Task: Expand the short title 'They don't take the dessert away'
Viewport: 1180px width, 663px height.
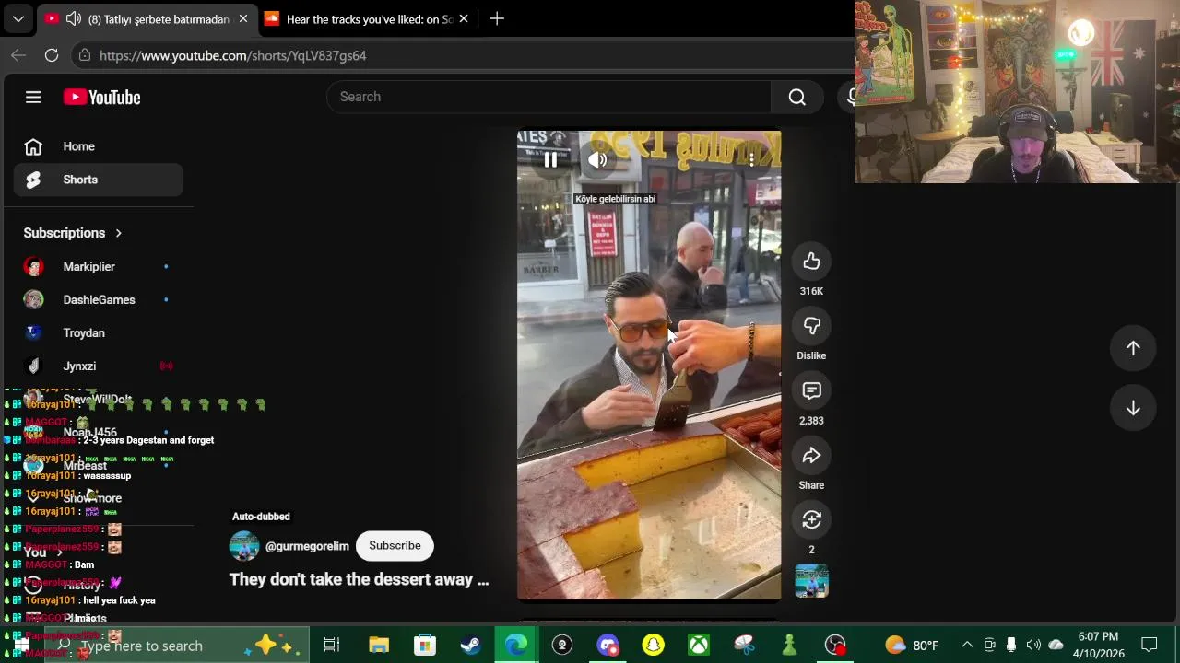Action: (x=359, y=579)
